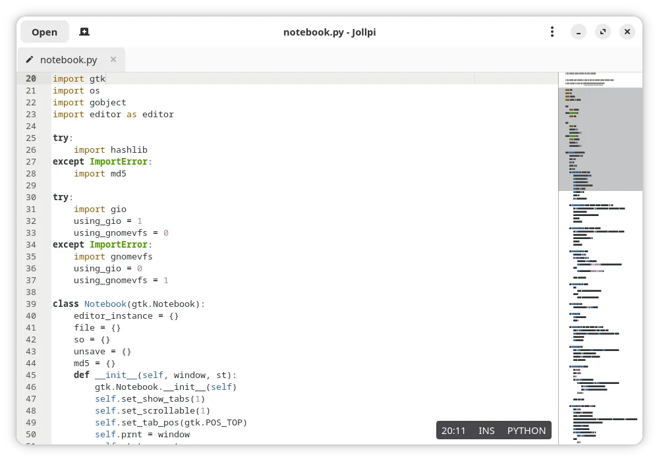Toggle INS insert mode indicator

pos(486,430)
